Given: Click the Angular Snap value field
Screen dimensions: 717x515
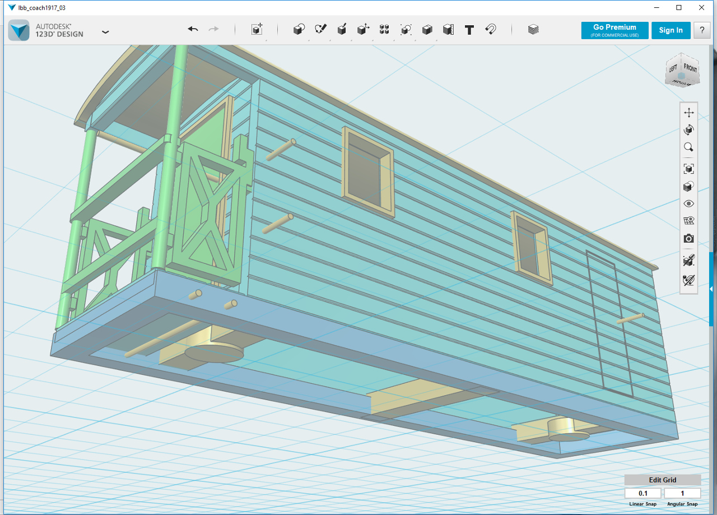Looking at the screenshot, I should [682, 493].
